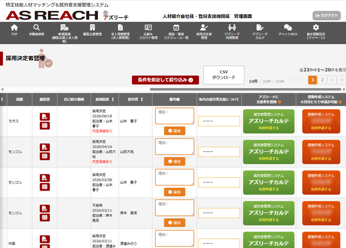Click right arrow of horizontal scrollbar
Screen dimensions: 346x248
344,89
